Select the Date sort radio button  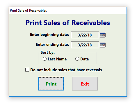coord(77,59)
